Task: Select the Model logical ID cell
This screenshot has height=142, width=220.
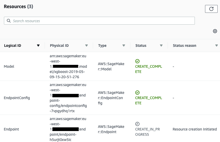Action: pyautogui.click(x=9, y=66)
